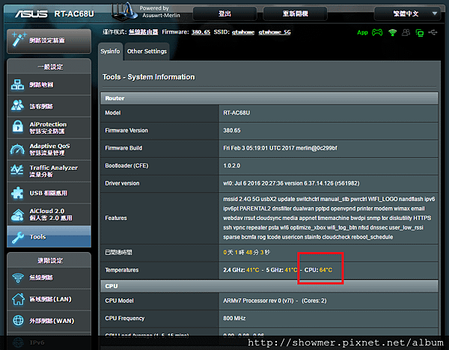Click the CPU Frequency value 800 MHz
Image resolution: width=449 pixels, height=350 pixels.
[x=234, y=319]
